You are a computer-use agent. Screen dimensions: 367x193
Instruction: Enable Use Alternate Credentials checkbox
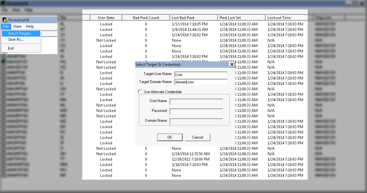[x=140, y=92]
